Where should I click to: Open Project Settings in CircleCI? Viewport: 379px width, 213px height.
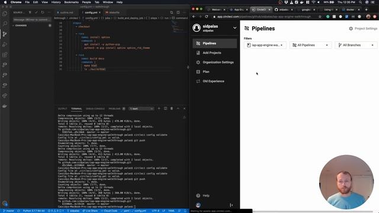coord(363,28)
